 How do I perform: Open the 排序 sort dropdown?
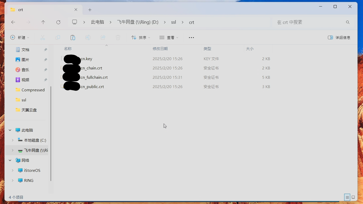tap(141, 37)
